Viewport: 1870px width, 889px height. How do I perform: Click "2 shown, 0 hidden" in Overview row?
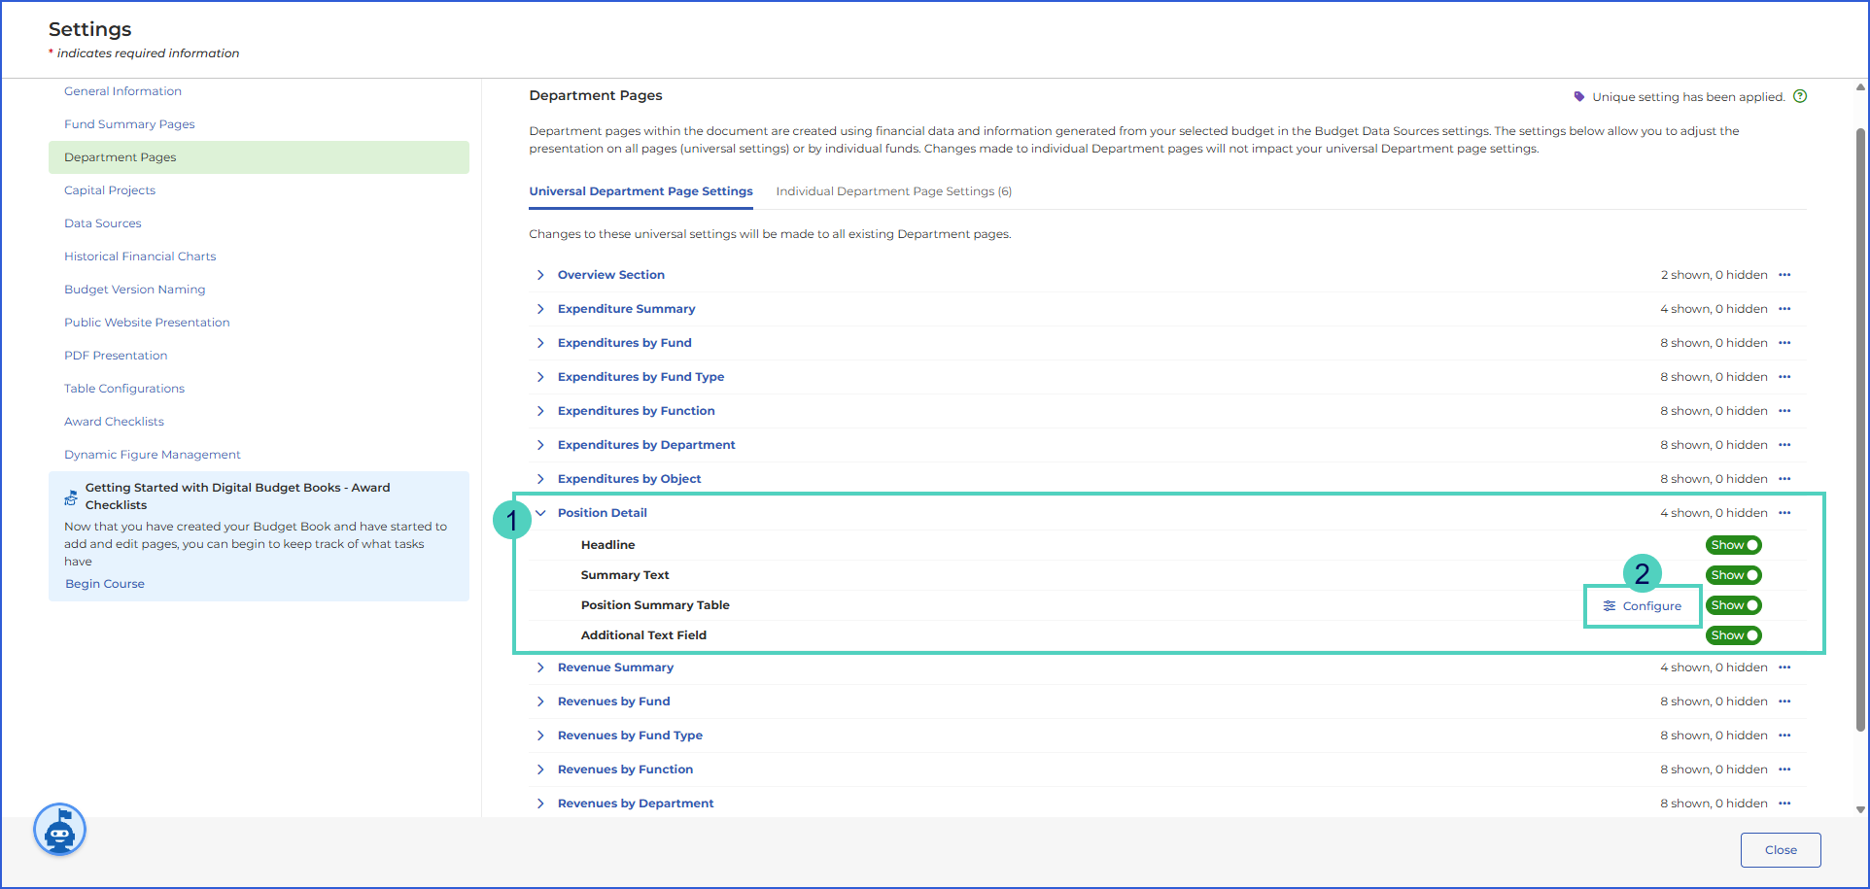pyautogui.click(x=1714, y=275)
